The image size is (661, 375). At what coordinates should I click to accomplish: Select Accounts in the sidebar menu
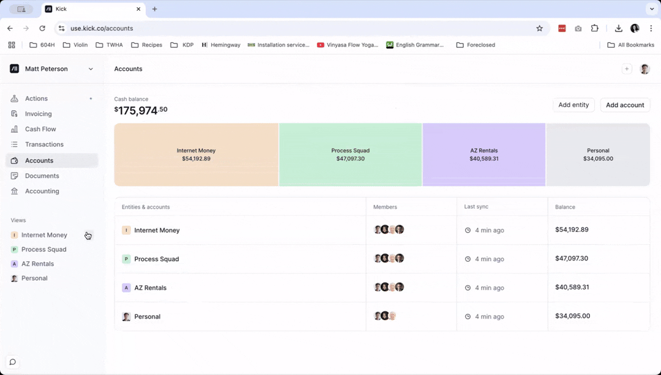point(14,160)
